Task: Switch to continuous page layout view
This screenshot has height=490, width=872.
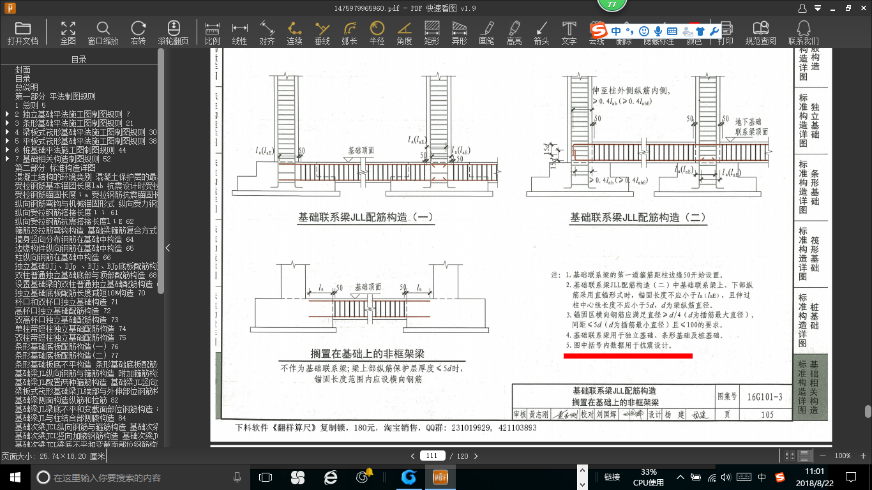Action: [805, 456]
